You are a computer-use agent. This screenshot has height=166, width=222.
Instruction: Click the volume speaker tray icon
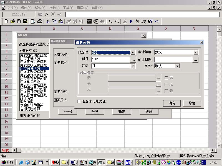click(x=138, y=162)
